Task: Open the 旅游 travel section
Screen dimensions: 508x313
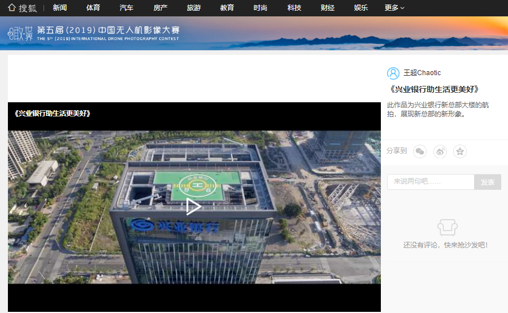Action: [x=194, y=8]
